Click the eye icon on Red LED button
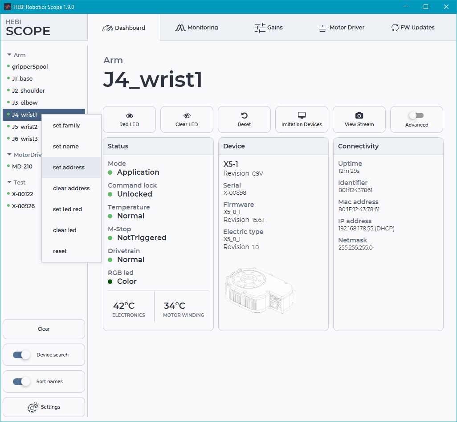Viewport: 457px width, 422px height. [129, 116]
